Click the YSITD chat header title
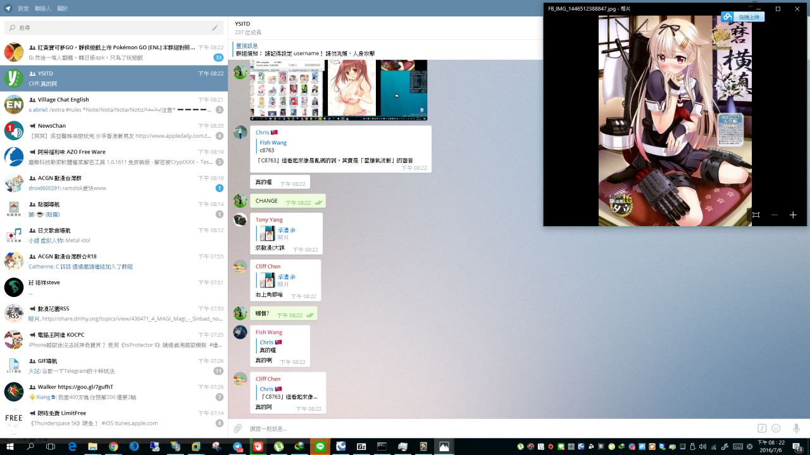This screenshot has height=455, width=810. click(x=242, y=24)
